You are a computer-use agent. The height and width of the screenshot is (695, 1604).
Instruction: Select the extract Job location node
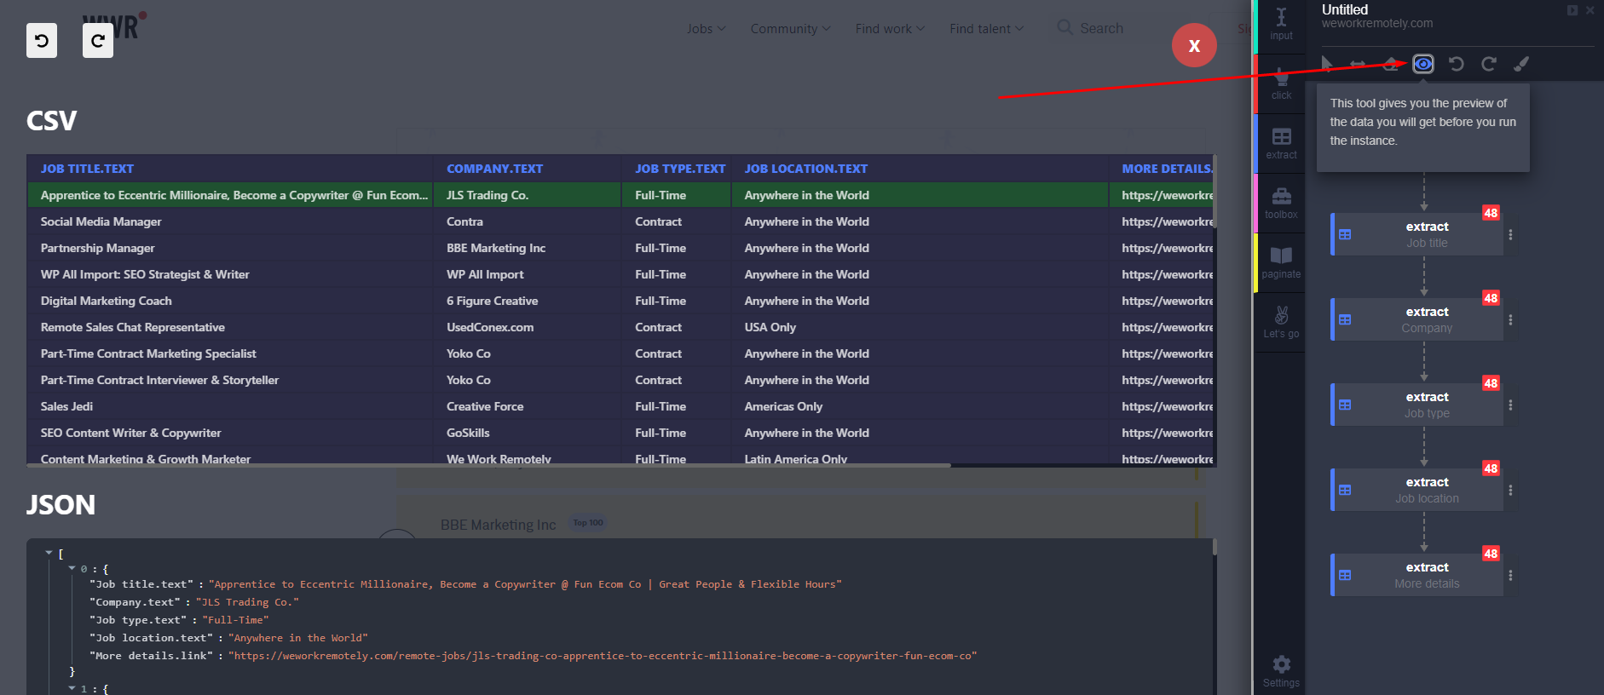coord(1417,490)
